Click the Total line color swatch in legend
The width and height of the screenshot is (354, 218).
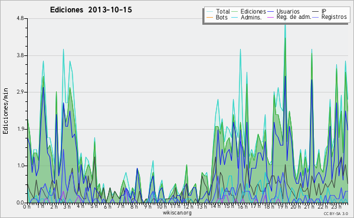point(209,12)
